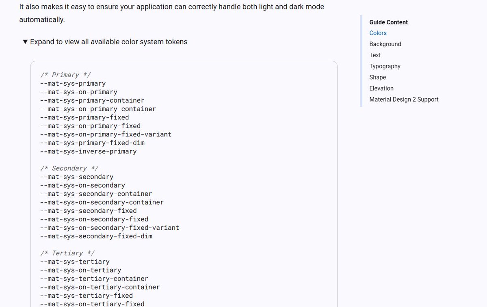Click --mat-sys-secondary-container token
Screen dimensions: 487x307
(x=96, y=194)
